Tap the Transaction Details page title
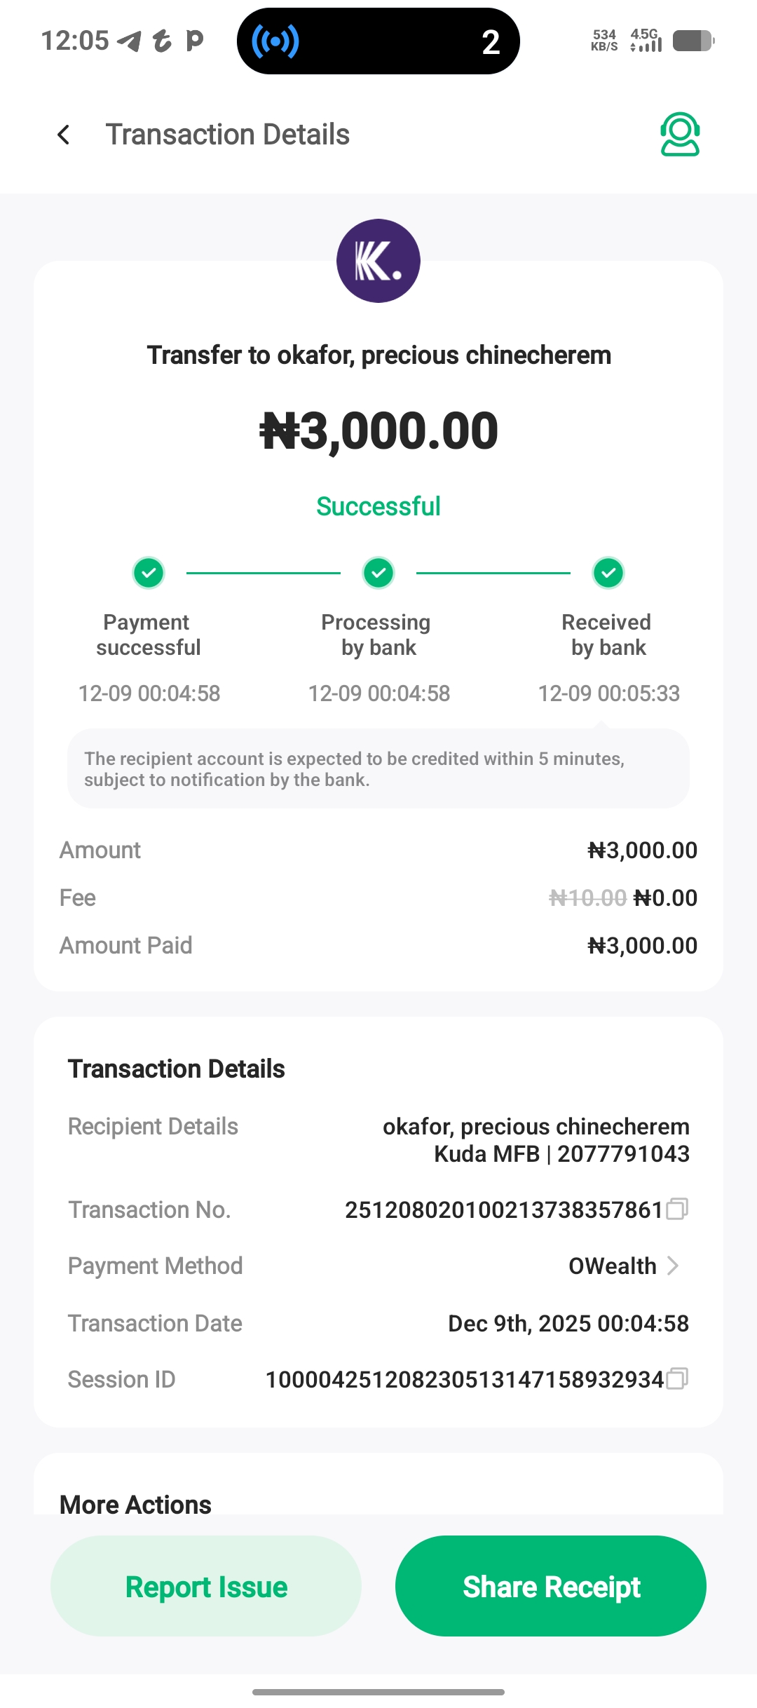 [x=227, y=135]
